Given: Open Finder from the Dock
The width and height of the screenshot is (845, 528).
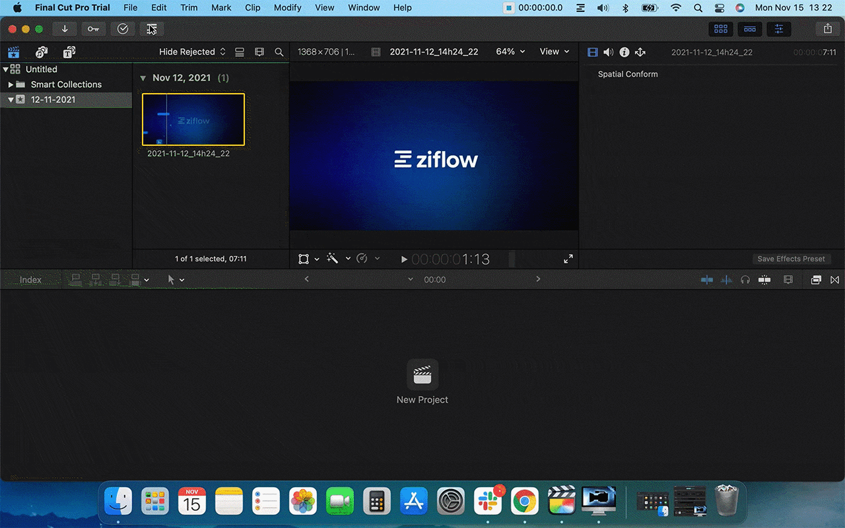Looking at the screenshot, I should pos(118,502).
